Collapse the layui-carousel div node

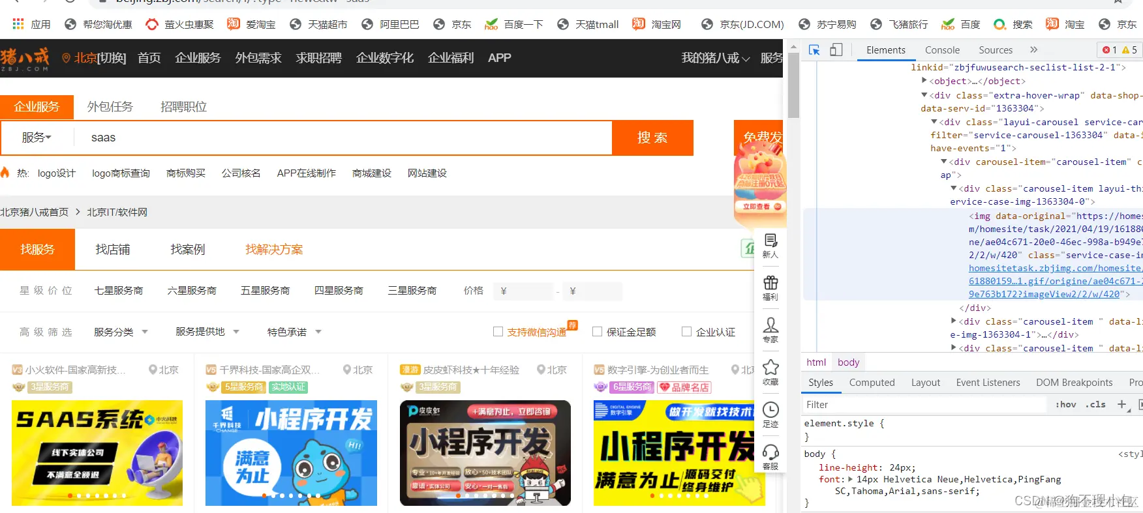(x=934, y=122)
